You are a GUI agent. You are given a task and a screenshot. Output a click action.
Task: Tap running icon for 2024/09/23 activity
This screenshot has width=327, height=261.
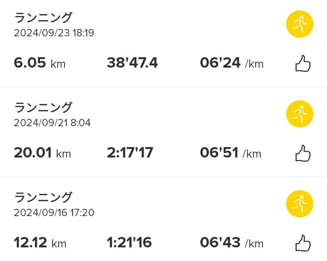[299, 24]
